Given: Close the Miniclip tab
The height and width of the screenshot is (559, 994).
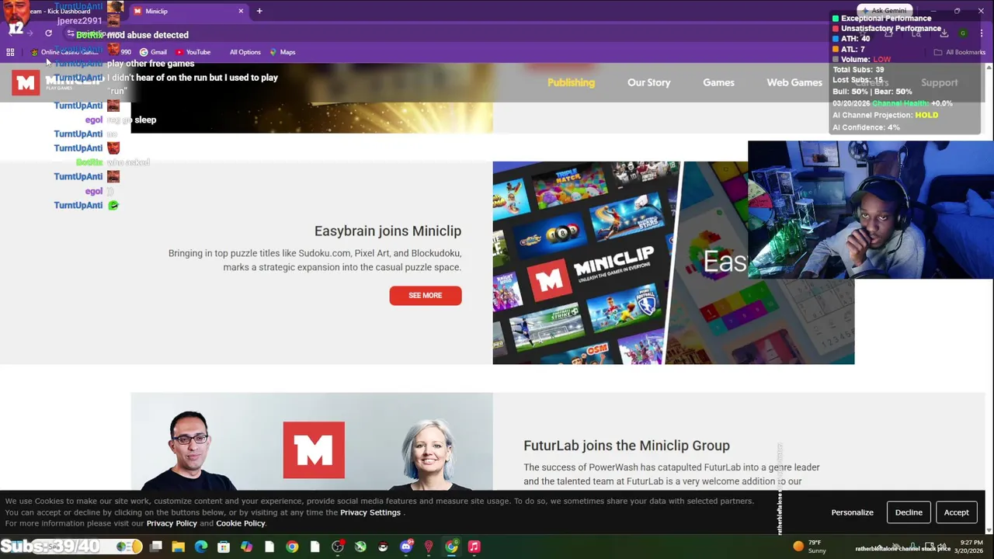Looking at the screenshot, I should click(241, 11).
